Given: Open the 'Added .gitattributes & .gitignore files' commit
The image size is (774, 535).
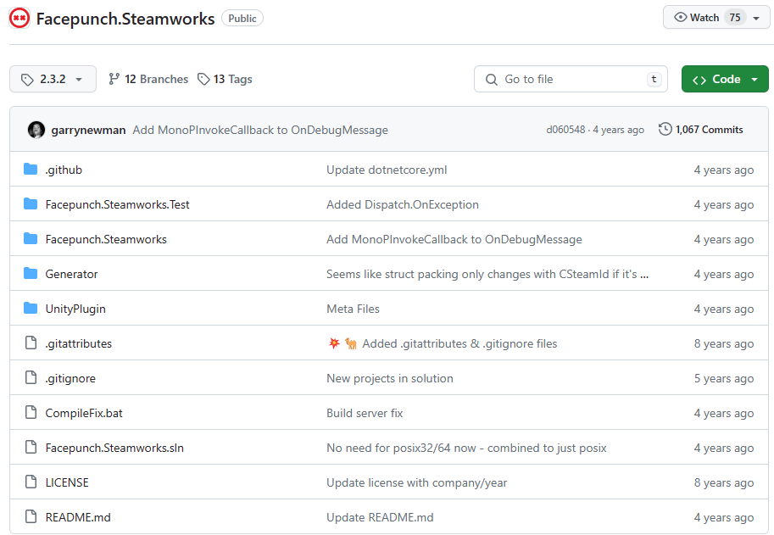Looking at the screenshot, I should click(x=459, y=343).
